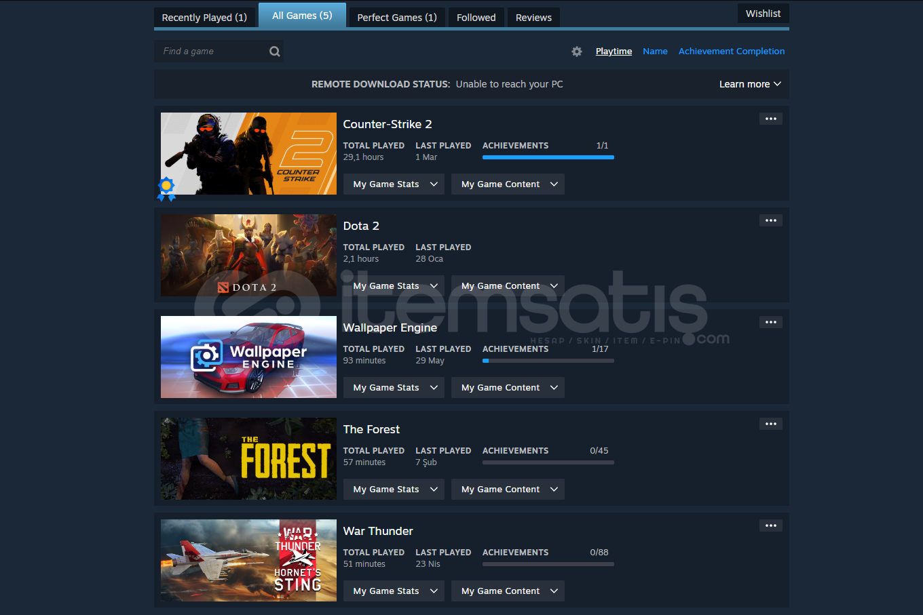Viewport: 923px width, 615px height.
Task: Click the "1/17" achievement count
Action: pyautogui.click(x=600, y=349)
